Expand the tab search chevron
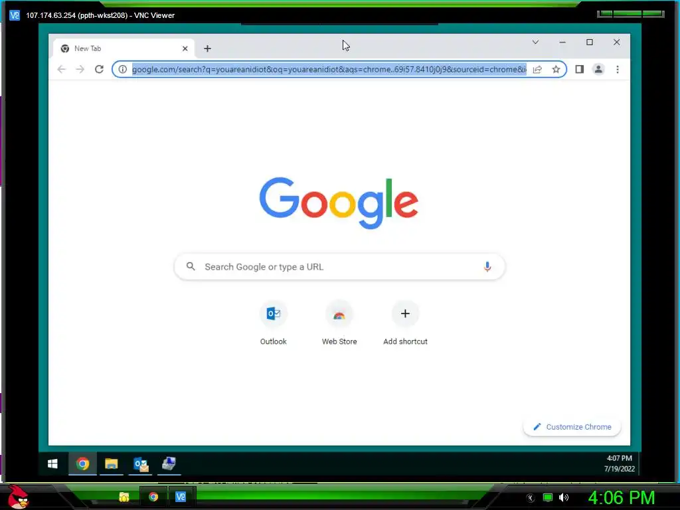Screen dimensions: 680x510 click(x=535, y=42)
